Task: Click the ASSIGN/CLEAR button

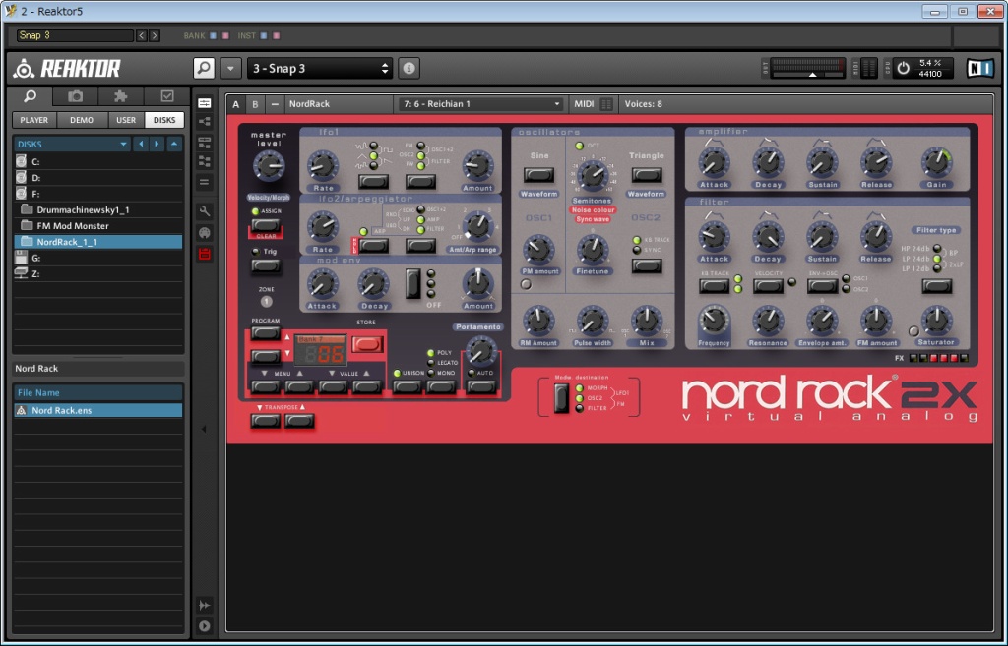Action: 266,225
